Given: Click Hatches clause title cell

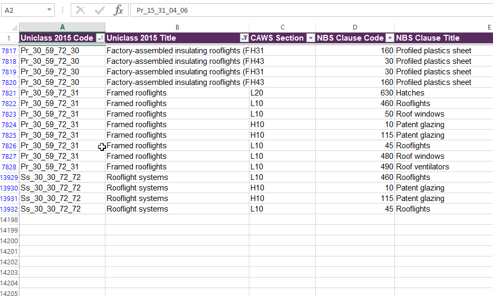Looking at the screenshot, I should (443, 93).
